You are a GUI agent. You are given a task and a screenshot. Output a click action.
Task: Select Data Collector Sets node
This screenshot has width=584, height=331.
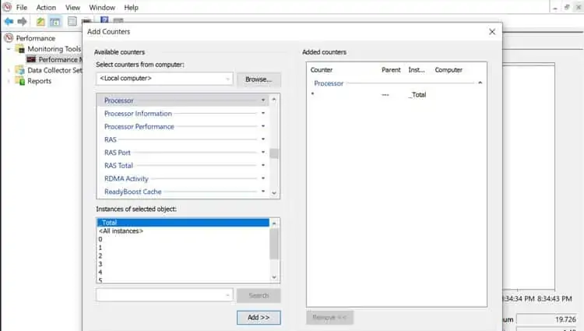tap(55, 70)
